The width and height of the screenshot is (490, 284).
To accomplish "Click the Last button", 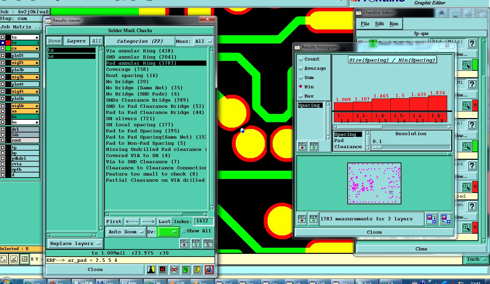I will pyautogui.click(x=165, y=222).
